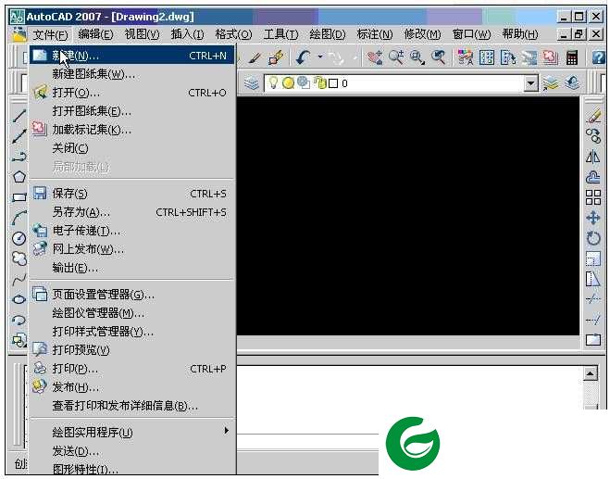Click the Realtime Pan icon
Viewport: 610px width, 479px height.
tap(374, 57)
